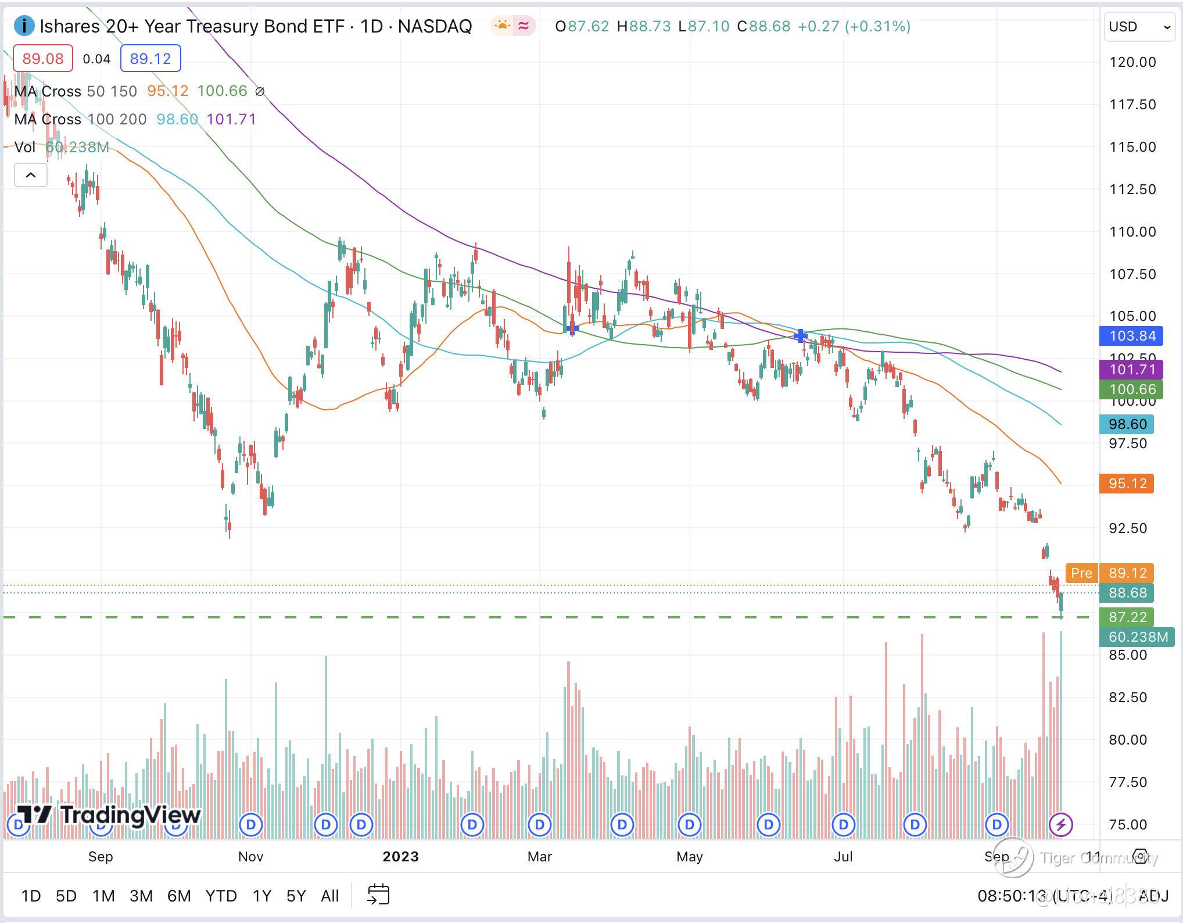Open the timezone menu showing UTC-4
Viewport: 1183px width, 923px height.
pos(1046,896)
